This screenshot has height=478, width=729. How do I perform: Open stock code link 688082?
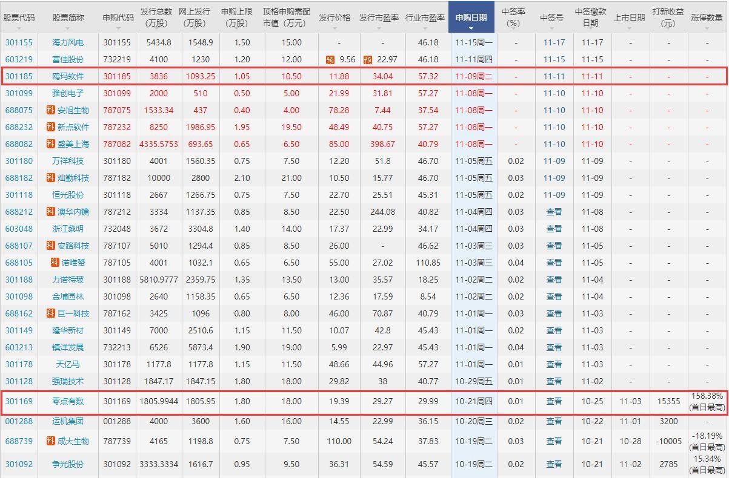[19, 144]
